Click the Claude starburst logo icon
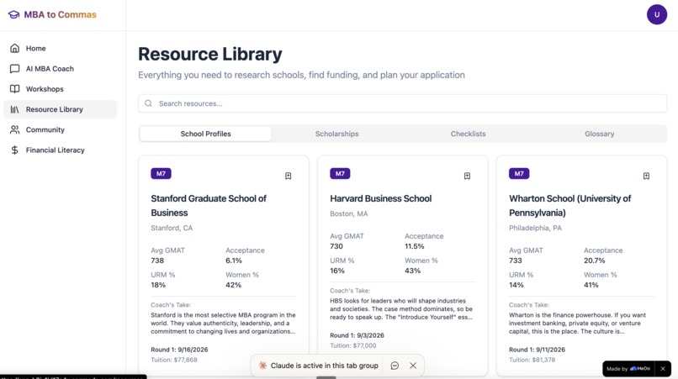The width and height of the screenshot is (678, 379). 262,366
